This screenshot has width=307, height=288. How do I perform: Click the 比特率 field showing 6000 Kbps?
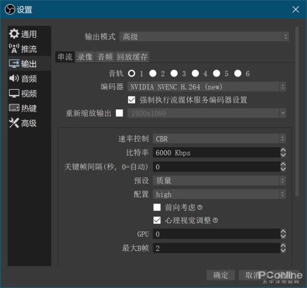(x=216, y=153)
